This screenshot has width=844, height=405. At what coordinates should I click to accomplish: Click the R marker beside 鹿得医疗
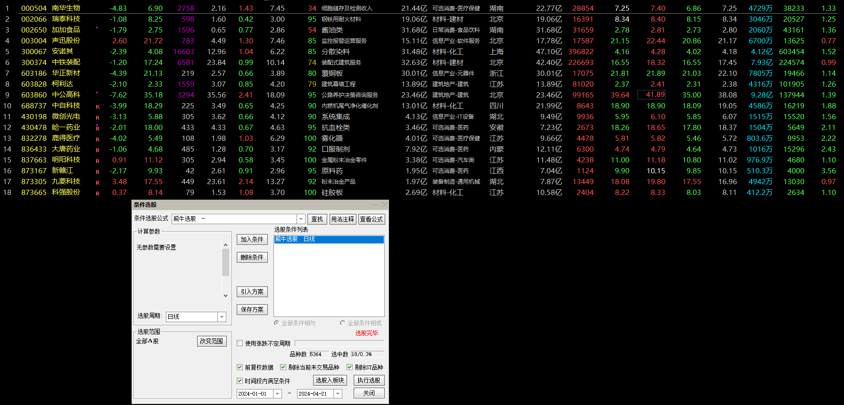[98, 139]
